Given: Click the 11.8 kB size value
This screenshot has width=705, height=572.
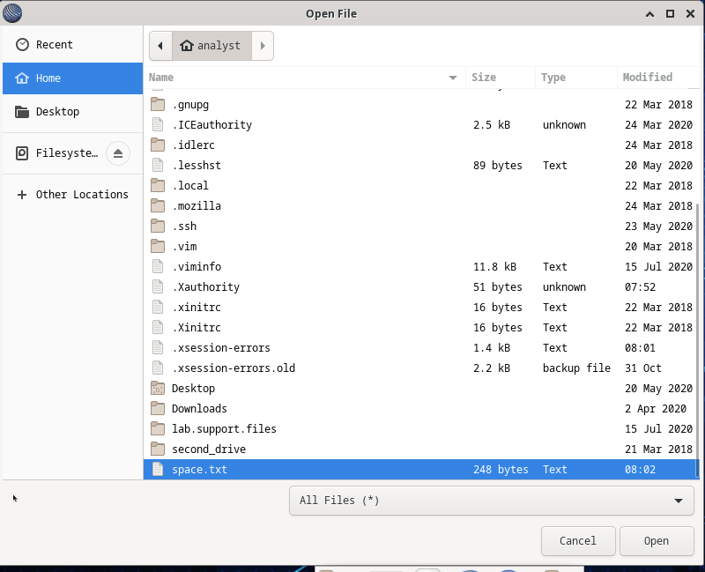Looking at the screenshot, I should [x=494, y=266].
